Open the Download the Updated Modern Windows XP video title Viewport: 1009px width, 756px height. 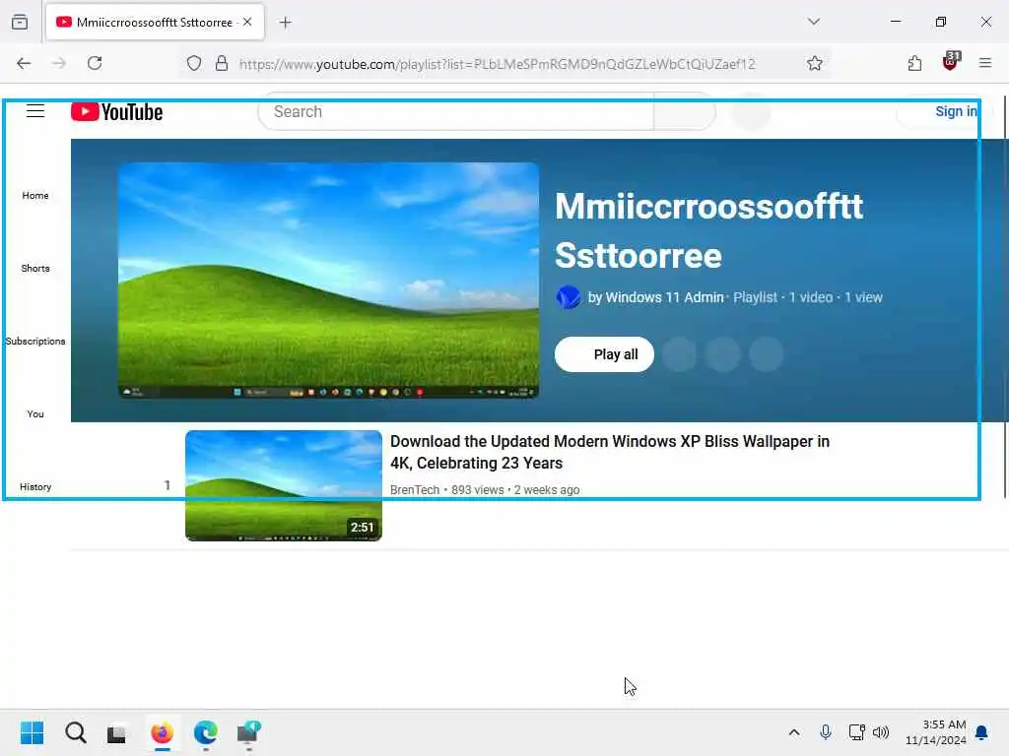[609, 452]
